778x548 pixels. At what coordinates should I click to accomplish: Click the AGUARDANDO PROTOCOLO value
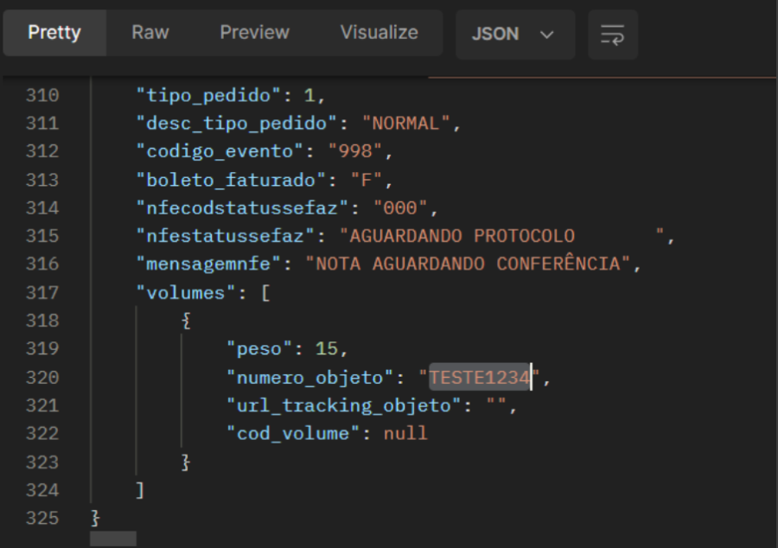coord(457,236)
